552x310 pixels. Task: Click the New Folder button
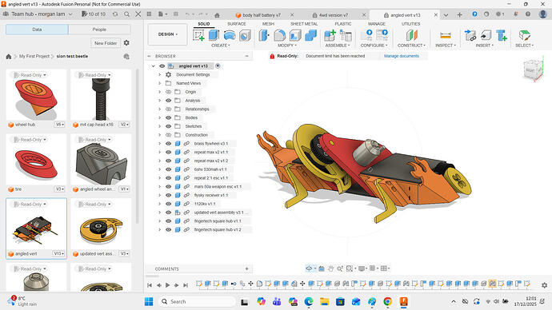(x=106, y=43)
